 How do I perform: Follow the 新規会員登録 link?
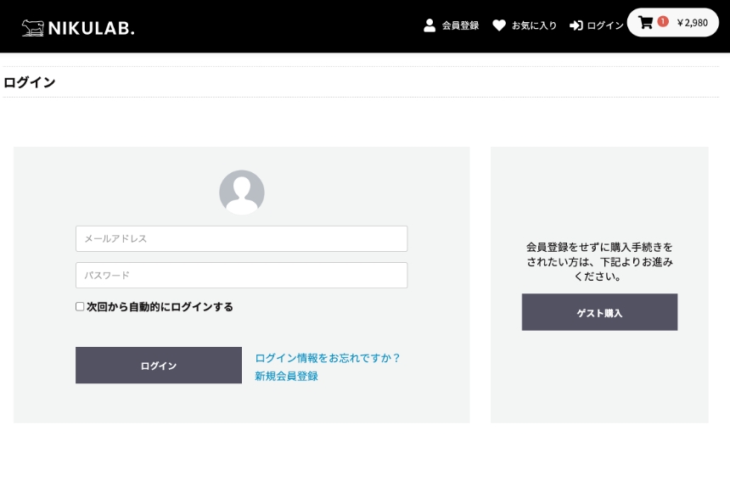tap(286, 376)
